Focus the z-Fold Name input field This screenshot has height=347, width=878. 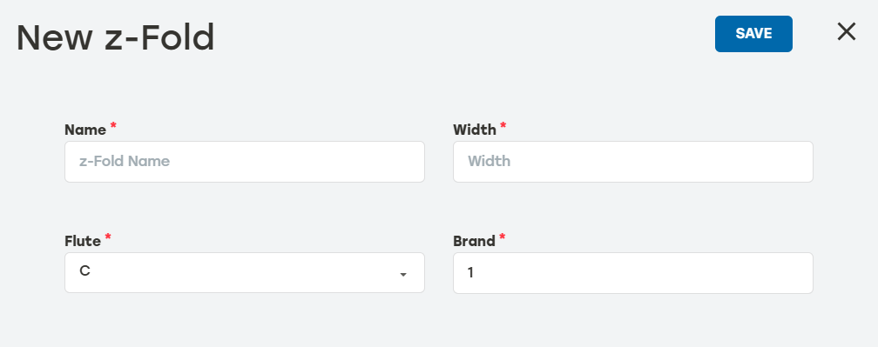pos(245,162)
